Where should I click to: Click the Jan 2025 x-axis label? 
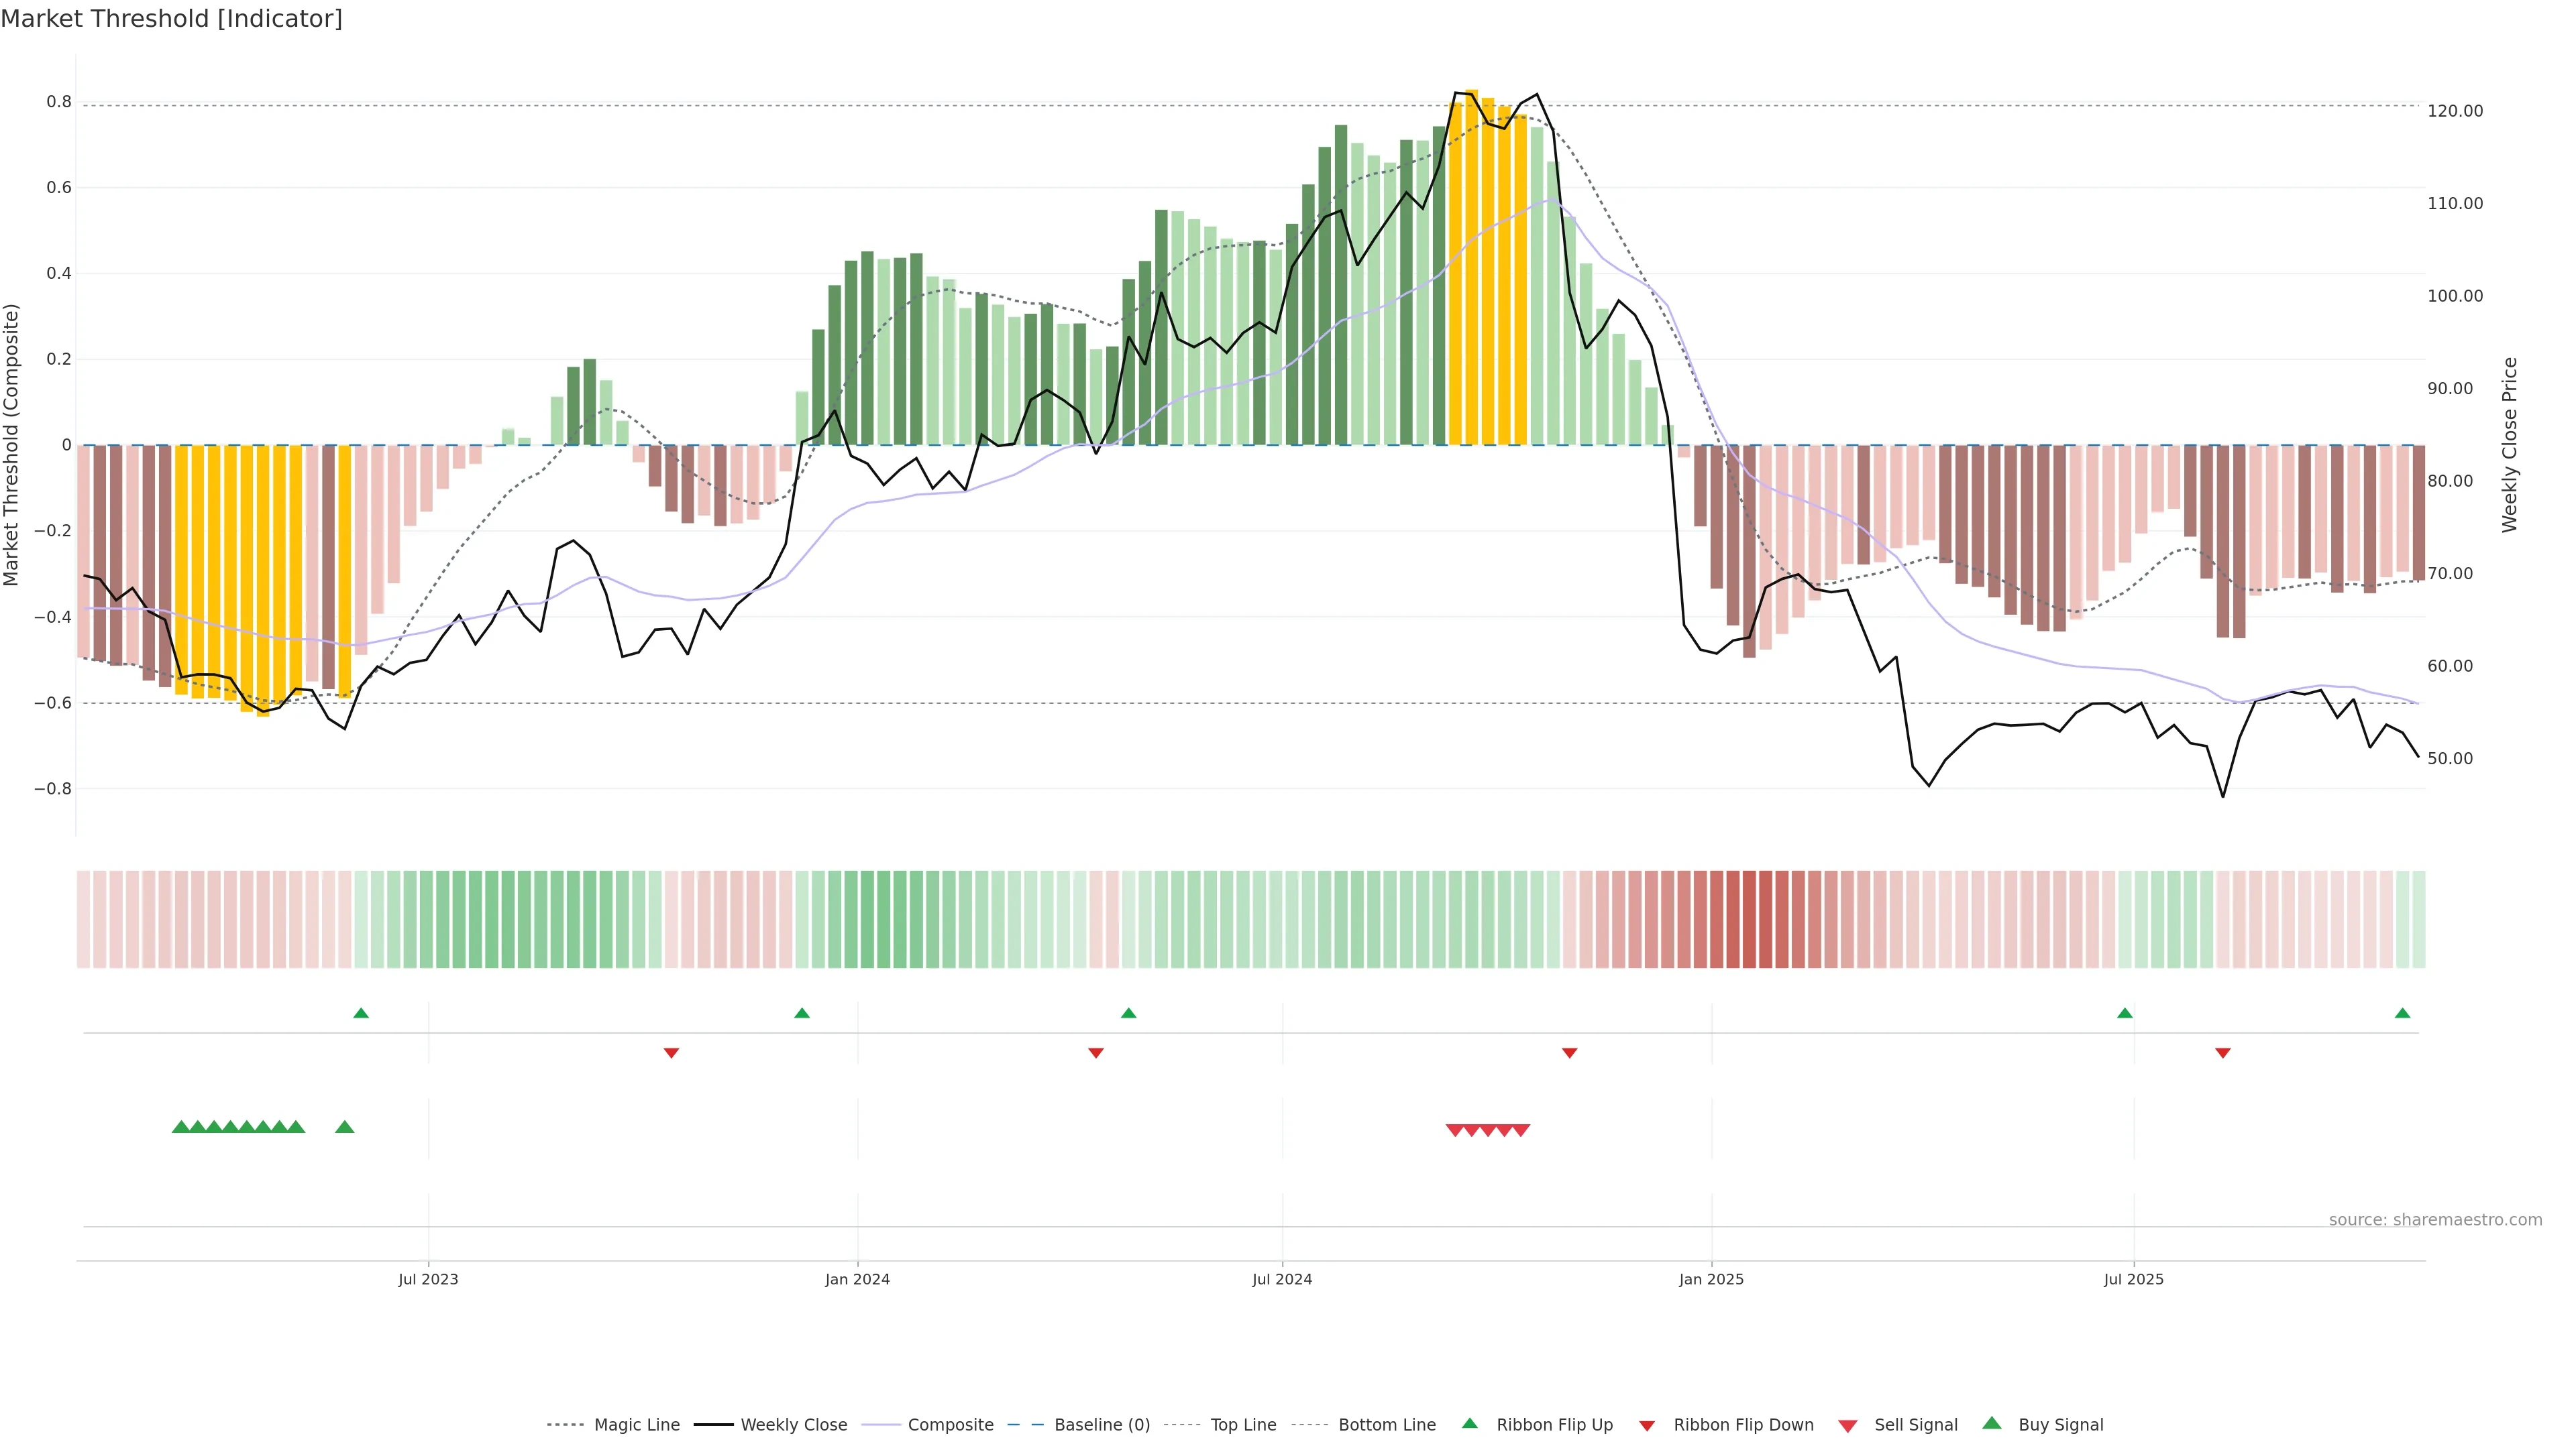tap(1711, 1279)
